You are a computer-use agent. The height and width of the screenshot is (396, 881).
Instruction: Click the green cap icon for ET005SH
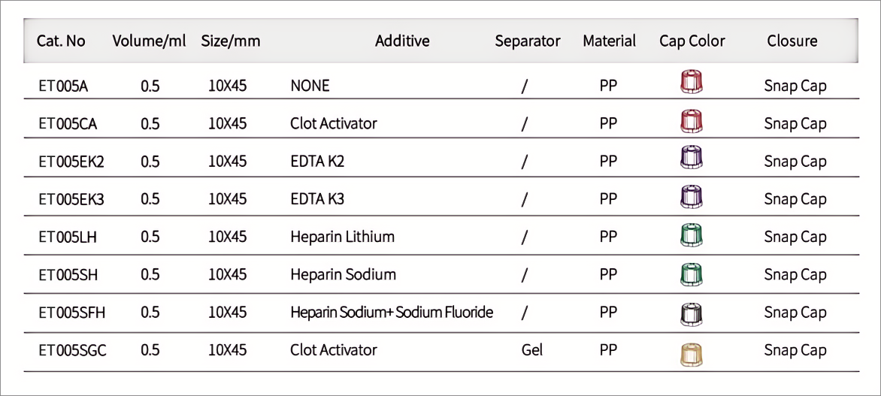[x=690, y=273]
